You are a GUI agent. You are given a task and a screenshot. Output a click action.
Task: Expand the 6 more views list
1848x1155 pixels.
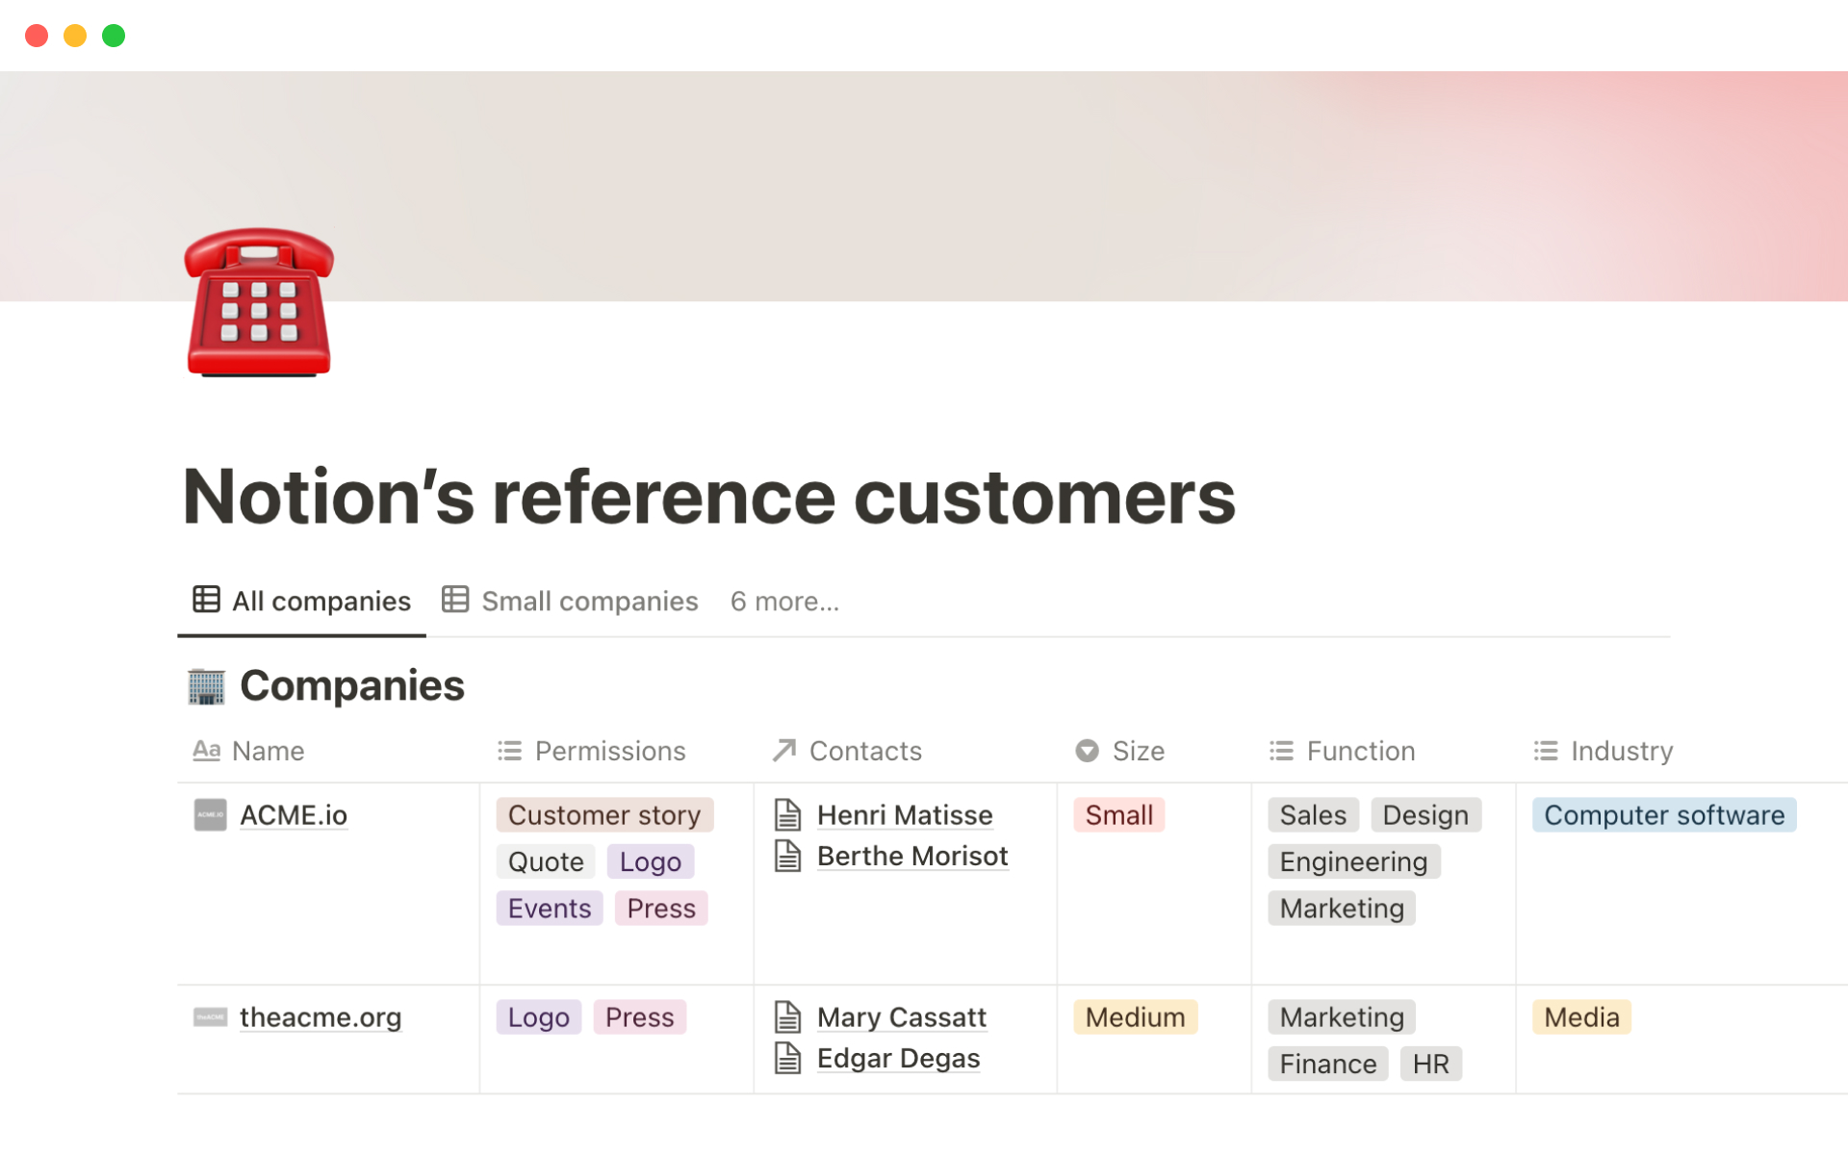(784, 601)
